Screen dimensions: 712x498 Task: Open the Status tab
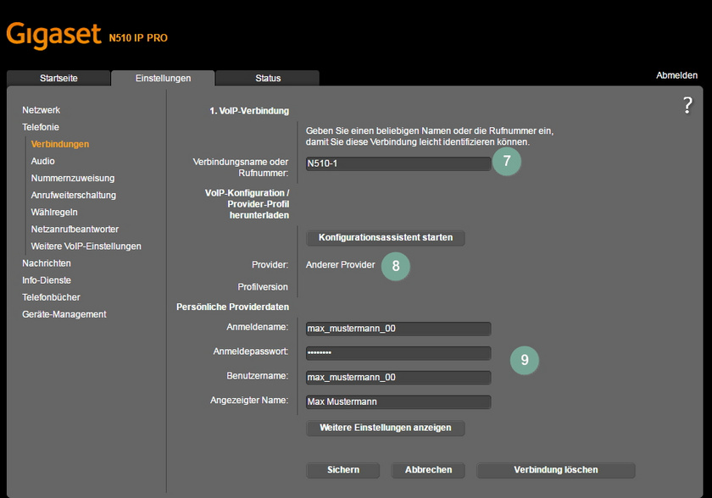[x=268, y=78]
